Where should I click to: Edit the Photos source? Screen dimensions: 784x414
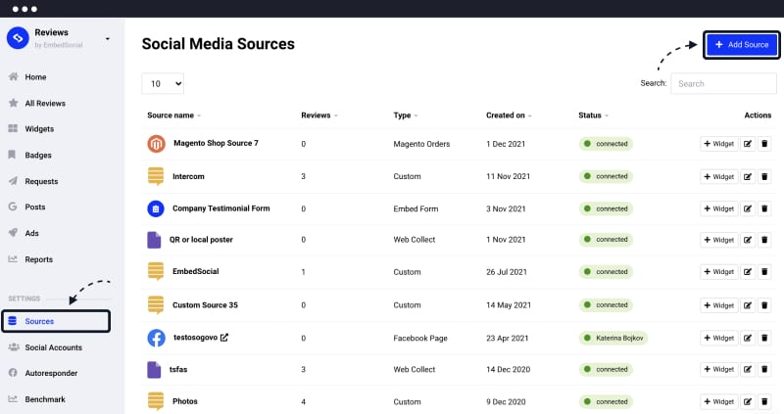coord(748,401)
